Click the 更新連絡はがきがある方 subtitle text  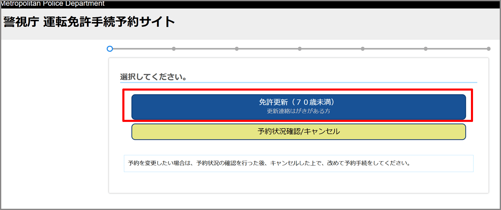point(298,111)
